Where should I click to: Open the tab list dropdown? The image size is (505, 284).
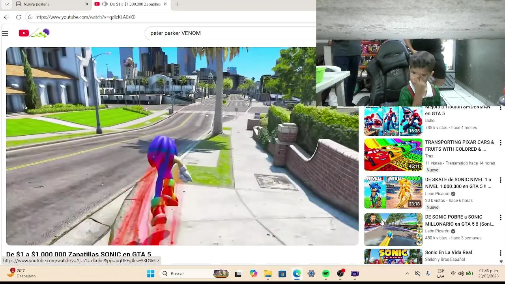(x=6, y=4)
